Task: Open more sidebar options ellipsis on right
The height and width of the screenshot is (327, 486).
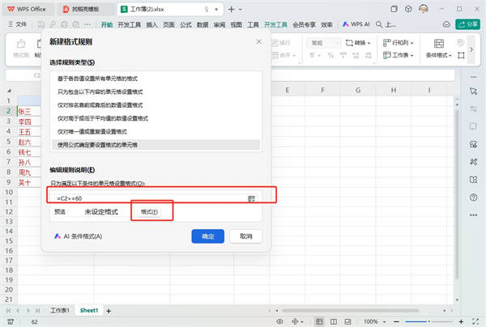Action: (x=473, y=215)
